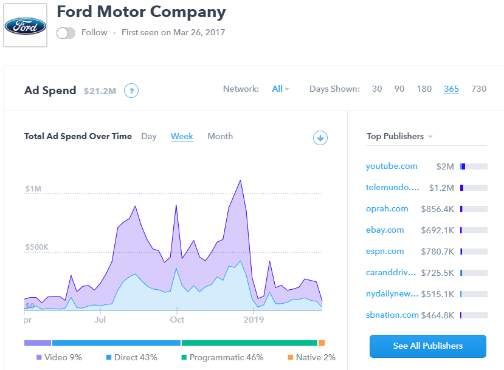Click the chart download arrow icon

[x=320, y=138]
